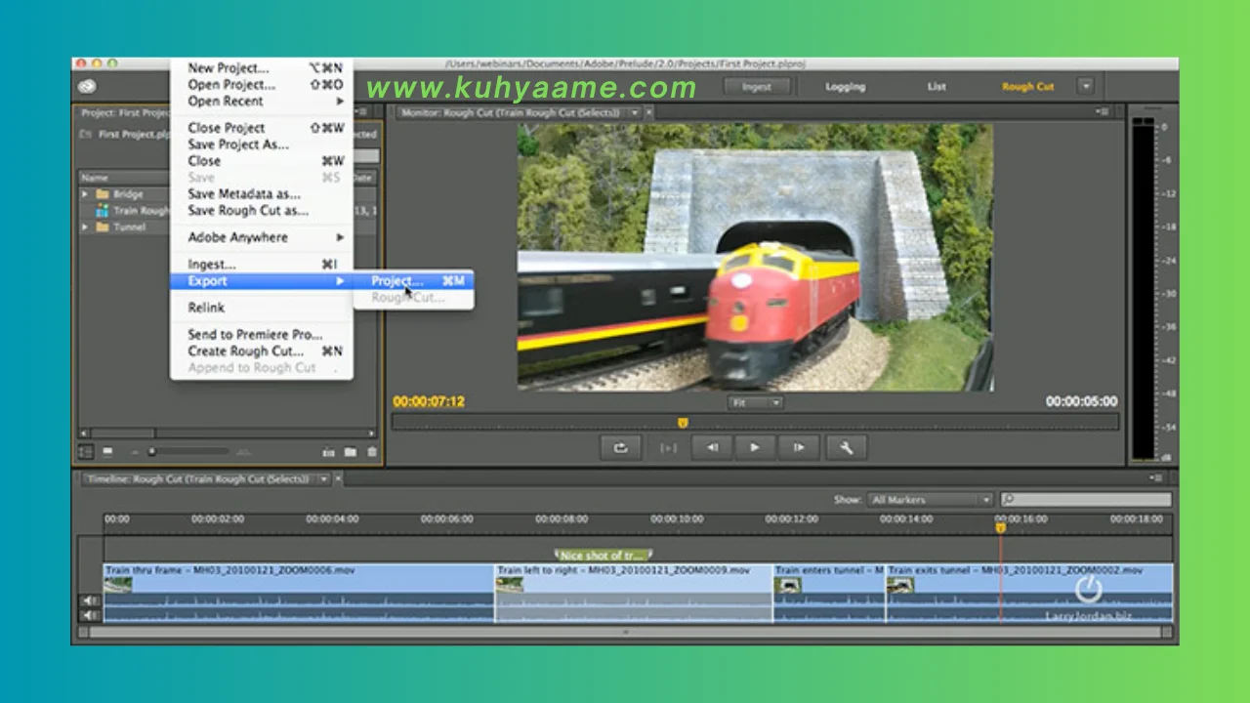Open the Fit zoom level dropdown
Screen dimensions: 1250x703
756,402
